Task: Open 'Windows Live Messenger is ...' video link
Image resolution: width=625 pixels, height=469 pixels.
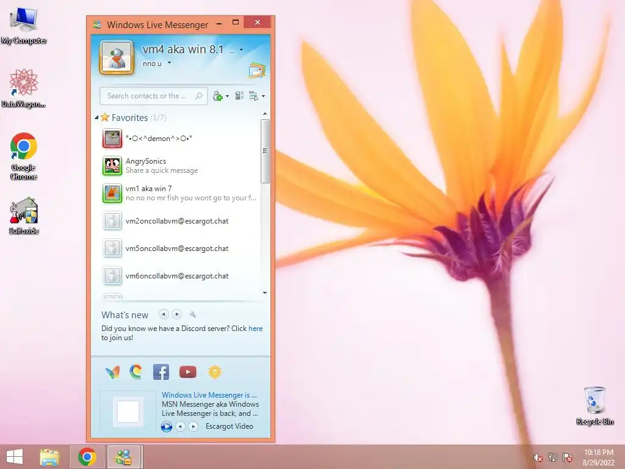Action: click(x=209, y=395)
